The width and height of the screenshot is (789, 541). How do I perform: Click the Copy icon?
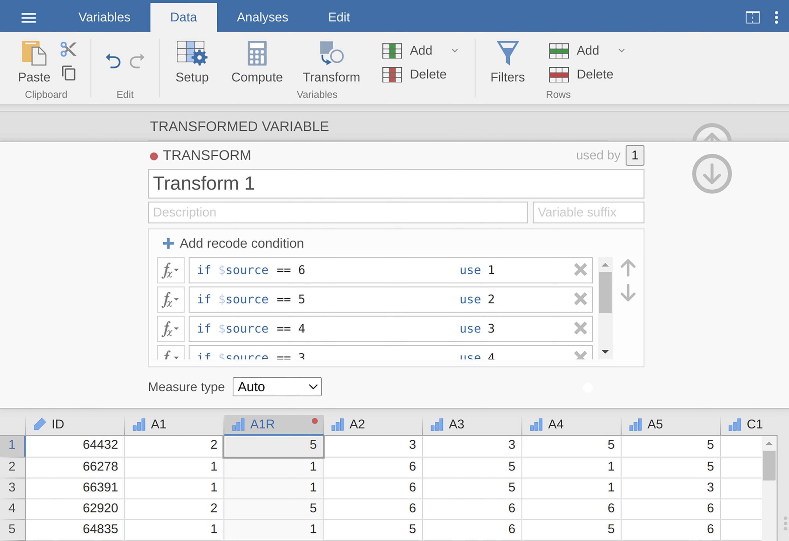click(69, 73)
